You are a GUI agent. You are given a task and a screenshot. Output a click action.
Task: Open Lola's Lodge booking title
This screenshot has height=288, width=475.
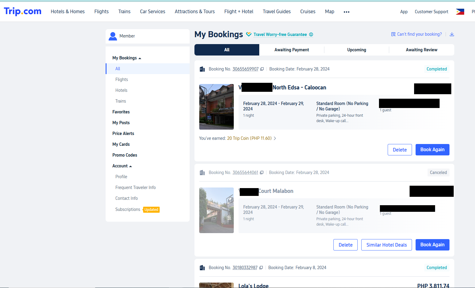pos(254,286)
